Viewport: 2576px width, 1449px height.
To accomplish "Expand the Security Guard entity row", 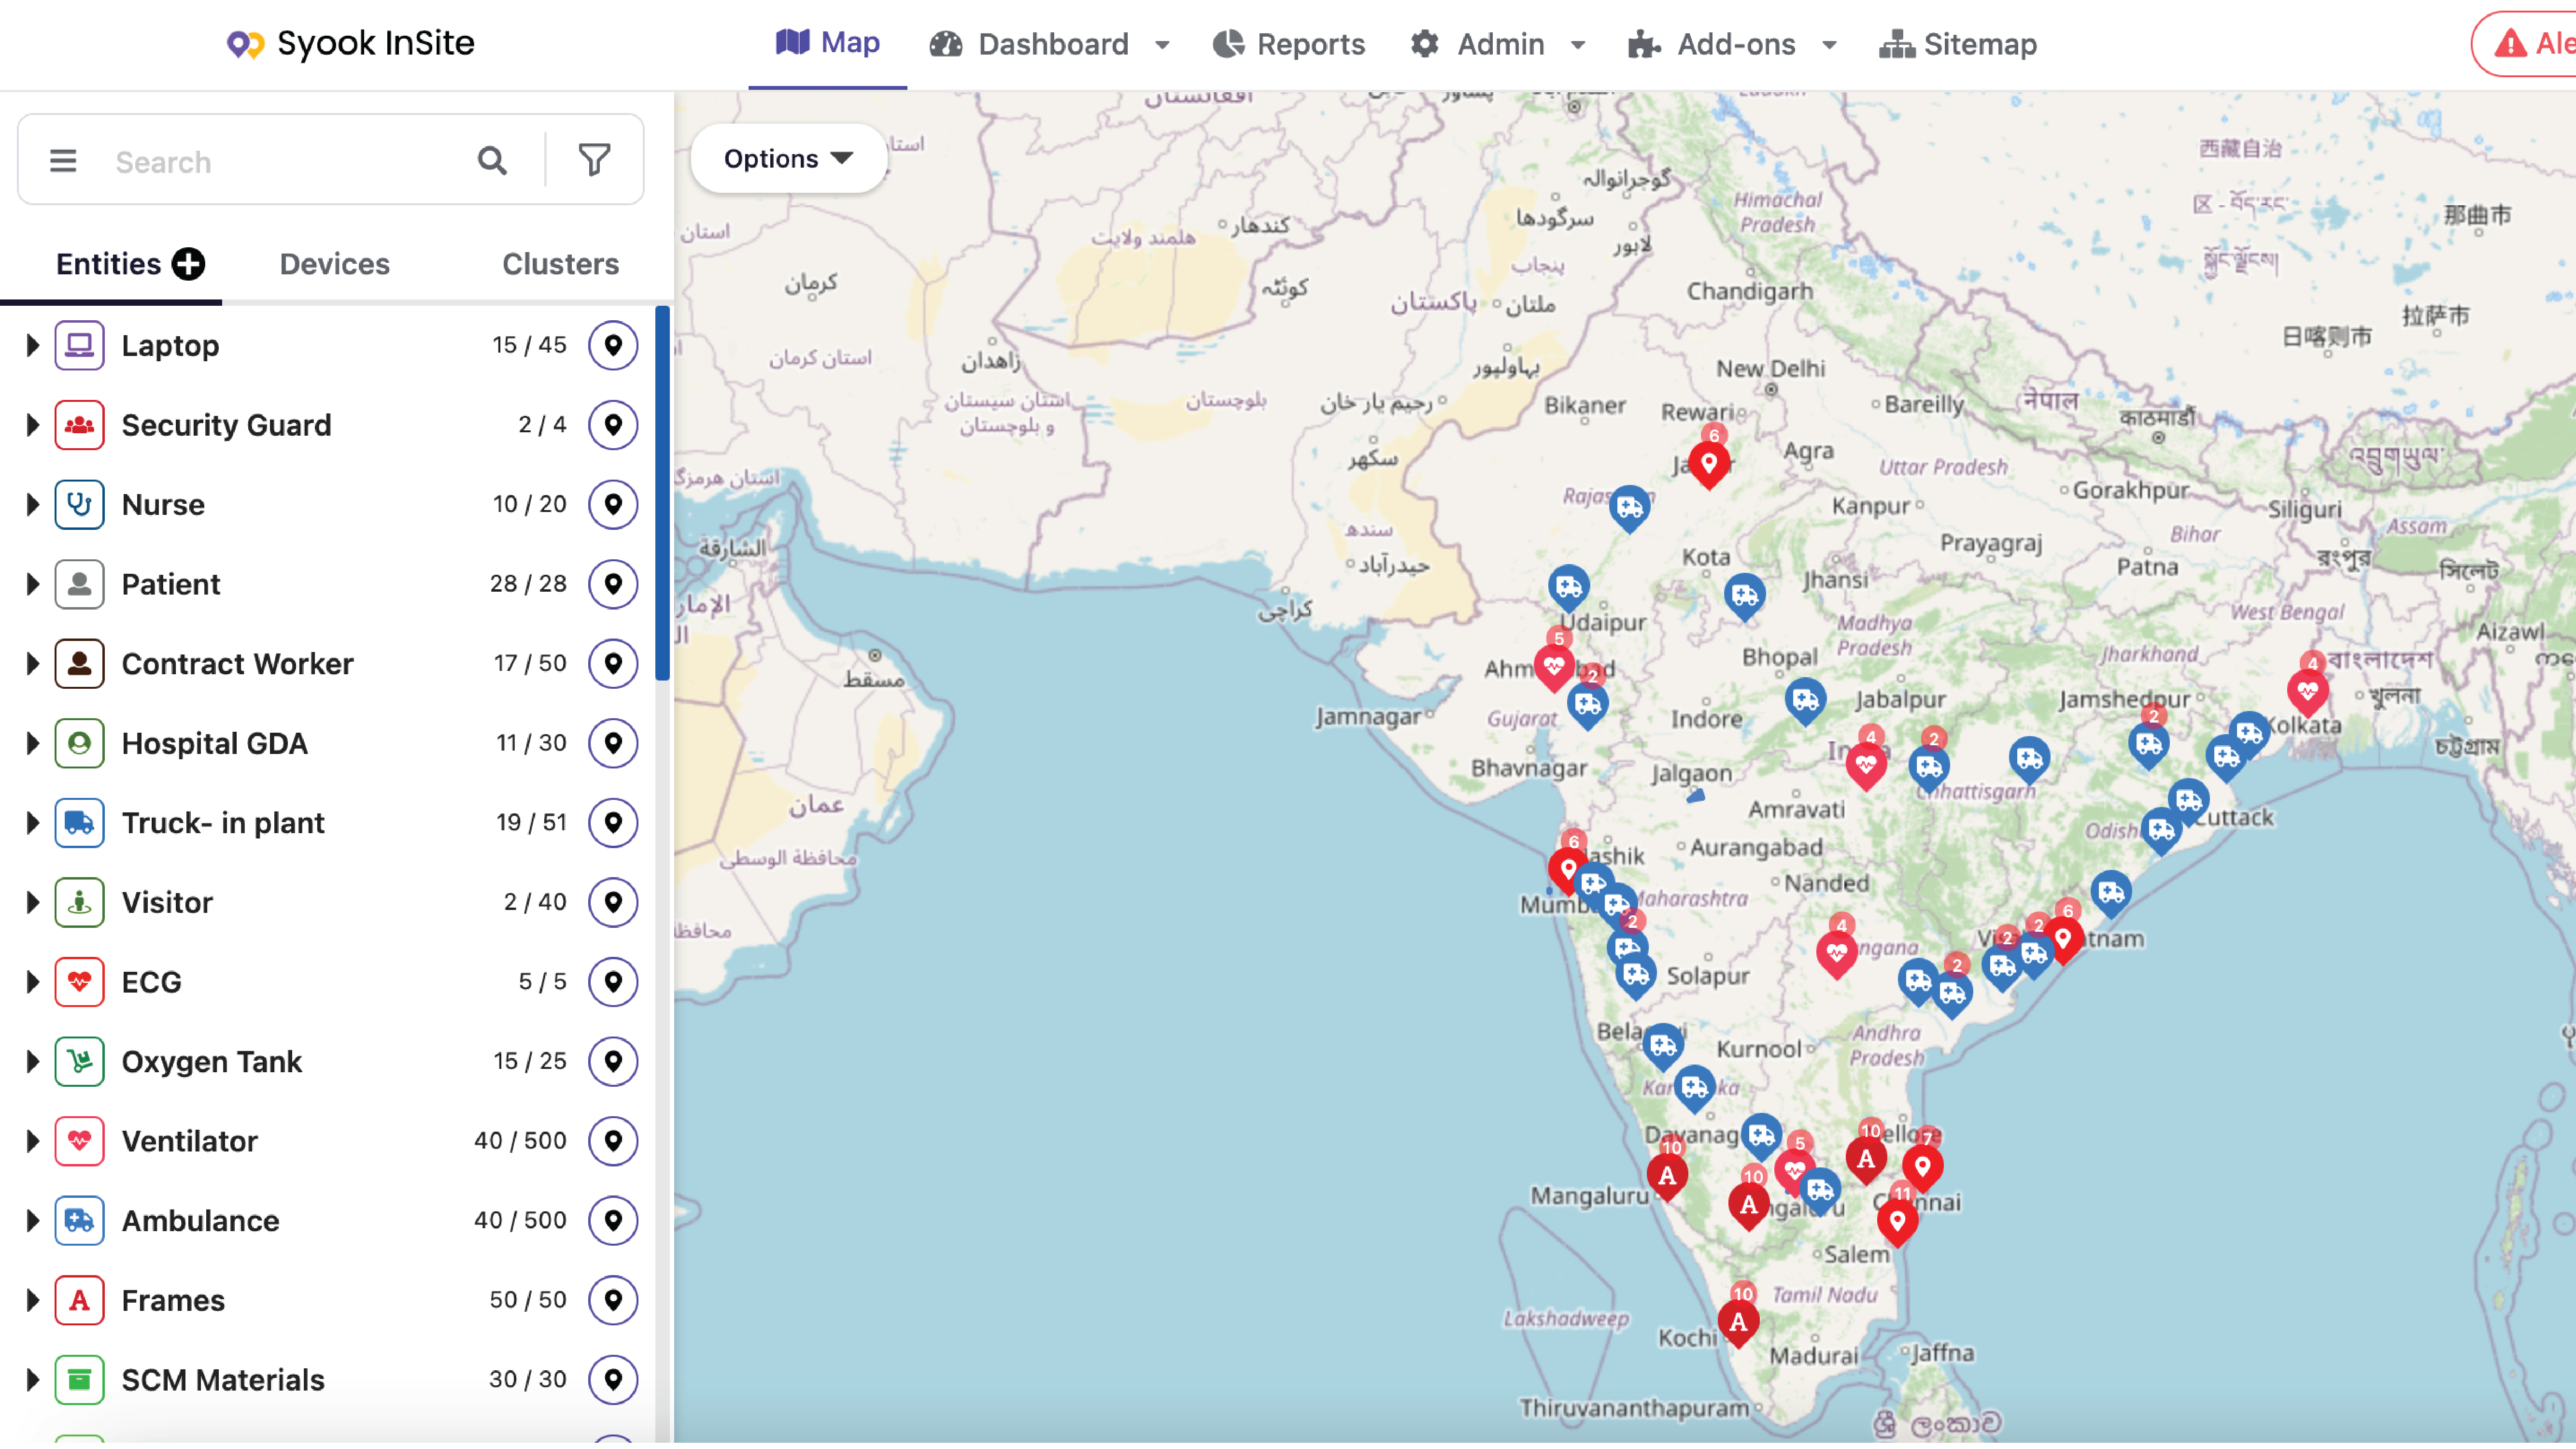I will tap(32, 425).
